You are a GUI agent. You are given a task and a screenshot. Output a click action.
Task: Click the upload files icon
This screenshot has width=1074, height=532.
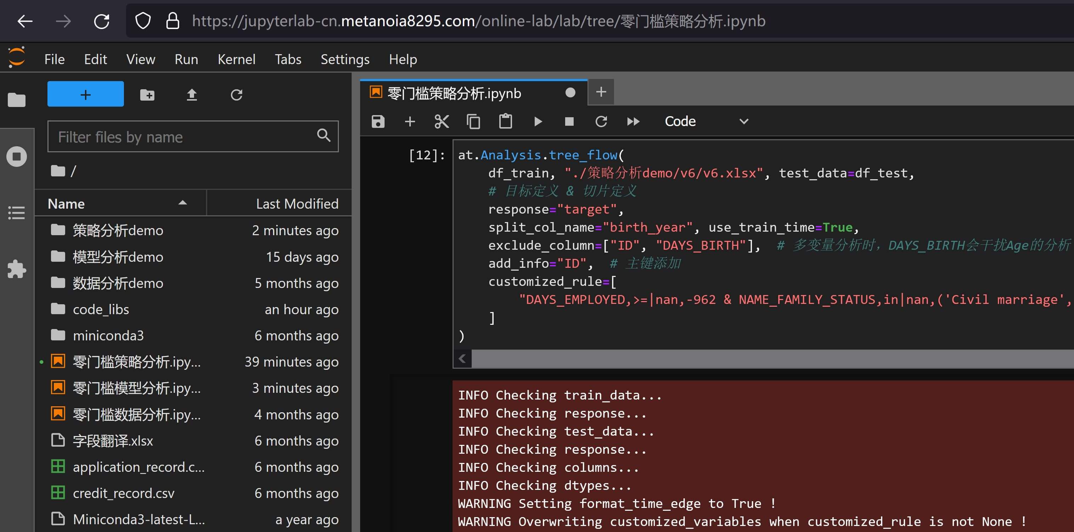click(x=191, y=95)
